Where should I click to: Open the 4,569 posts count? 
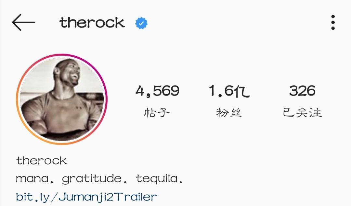[157, 91]
